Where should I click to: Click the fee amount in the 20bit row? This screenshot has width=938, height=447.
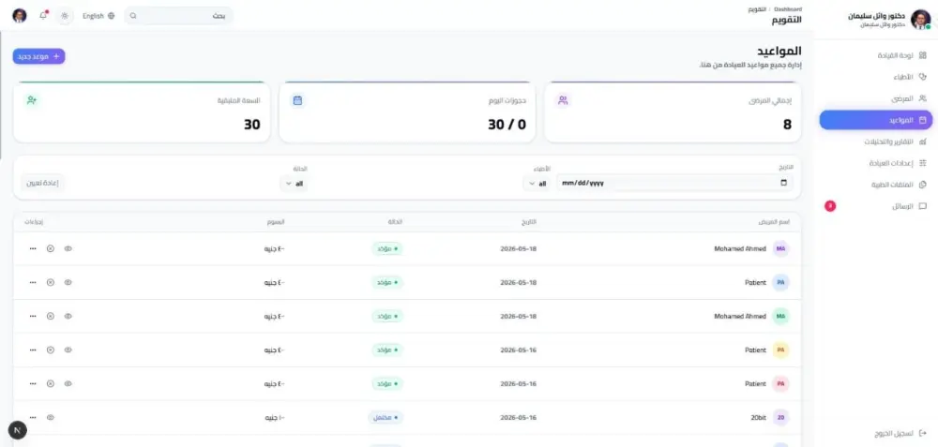tap(275, 418)
